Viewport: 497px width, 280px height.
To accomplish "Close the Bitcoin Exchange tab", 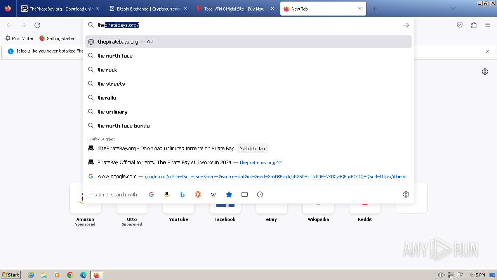I will (x=185, y=9).
